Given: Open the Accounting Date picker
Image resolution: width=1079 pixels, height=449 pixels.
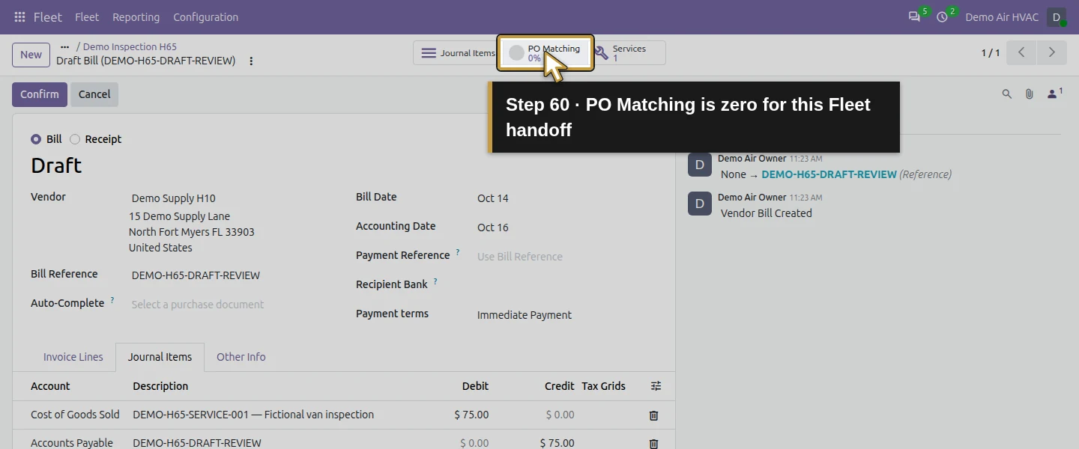Looking at the screenshot, I should pyautogui.click(x=566, y=227).
